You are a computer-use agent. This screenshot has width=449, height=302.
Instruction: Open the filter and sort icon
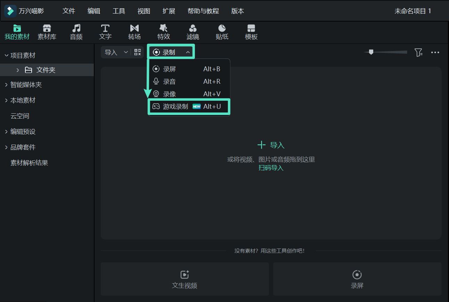pos(418,52)
